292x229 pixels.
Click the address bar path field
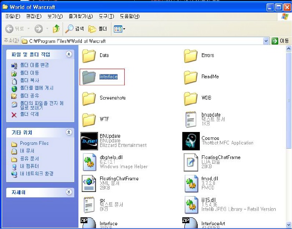click(x=142, y=41)
